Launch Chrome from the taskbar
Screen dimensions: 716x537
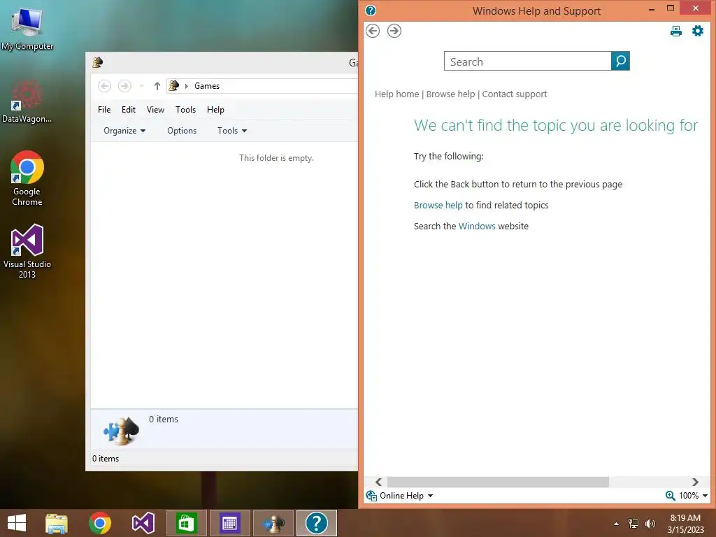[100, 523]
